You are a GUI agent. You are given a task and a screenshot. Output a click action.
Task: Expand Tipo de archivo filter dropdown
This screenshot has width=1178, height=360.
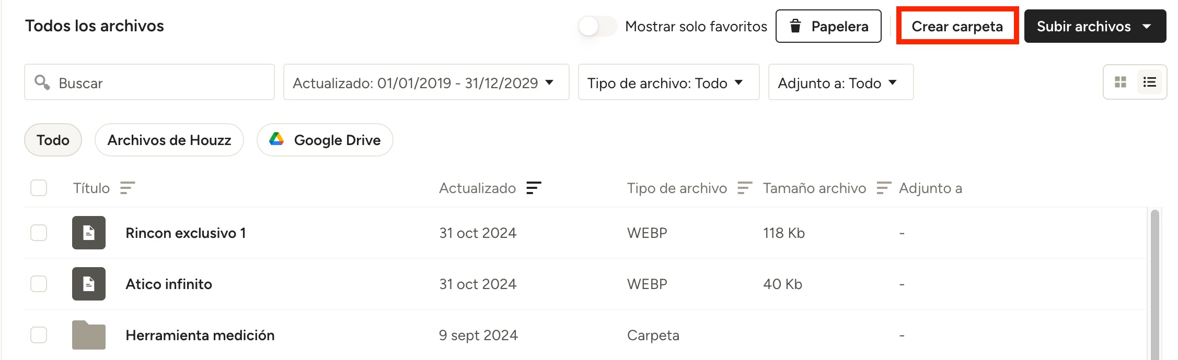tap(668, 82)
